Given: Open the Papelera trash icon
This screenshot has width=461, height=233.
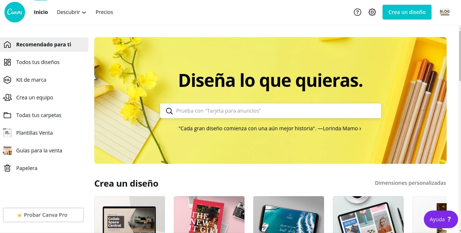Looking at the screenshot, I should (7, 168).
